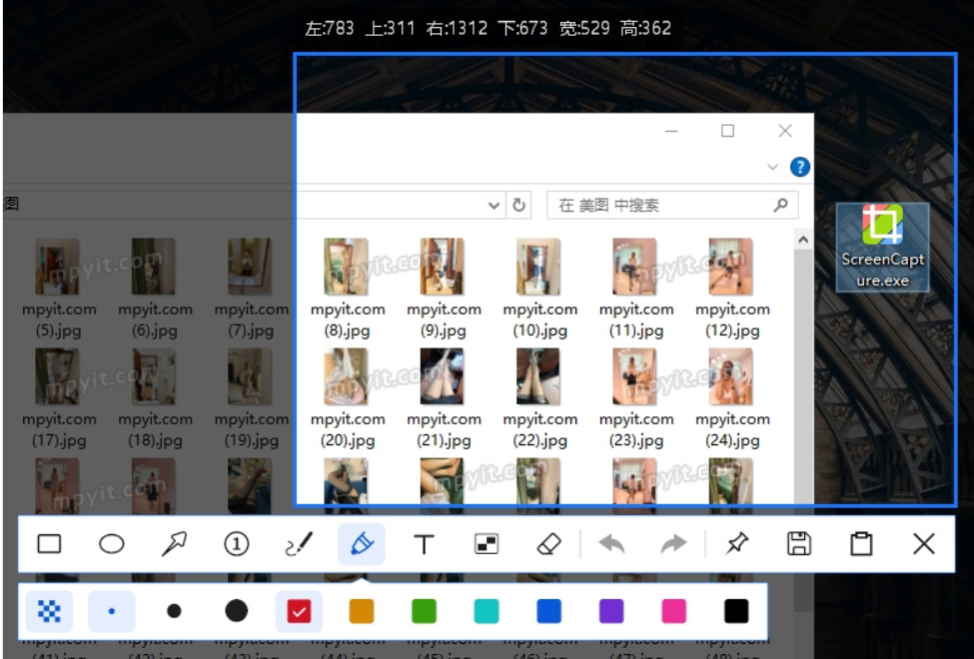
Task: Select the ellipse drawing tool
Action: (111, 544)
